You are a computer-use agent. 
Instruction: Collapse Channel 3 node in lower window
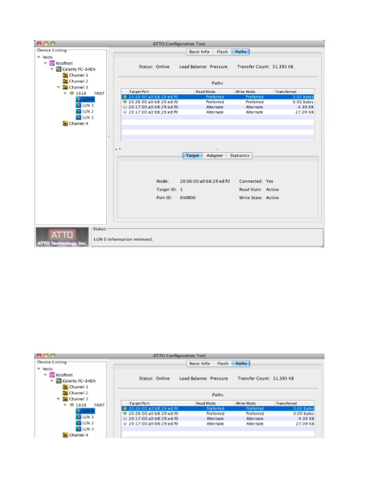(x=58, y=399)
